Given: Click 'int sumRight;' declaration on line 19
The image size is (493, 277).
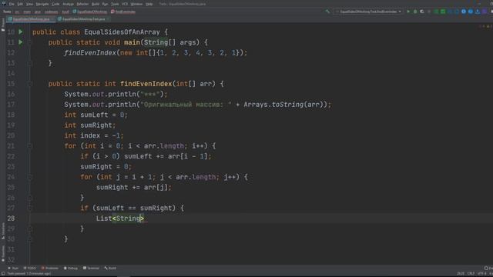Looking at the screenshot, I should point(90,125).
